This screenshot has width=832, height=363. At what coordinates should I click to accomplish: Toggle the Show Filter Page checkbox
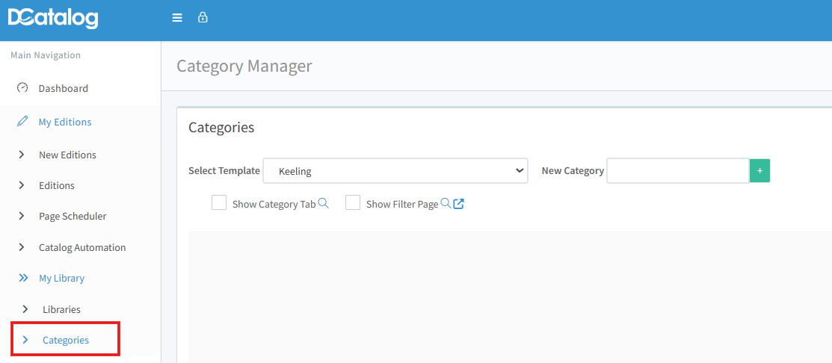(353, 203)
